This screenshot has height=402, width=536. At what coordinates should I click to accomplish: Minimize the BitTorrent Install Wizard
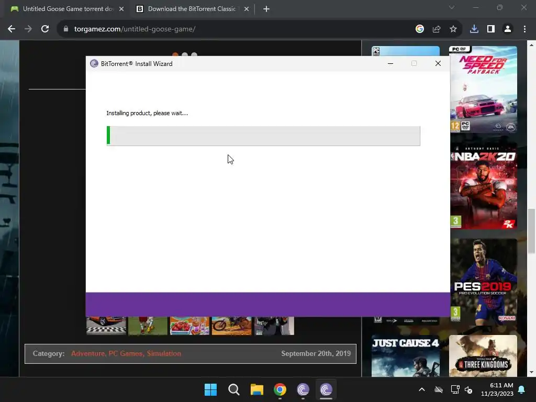click(390, 63)
